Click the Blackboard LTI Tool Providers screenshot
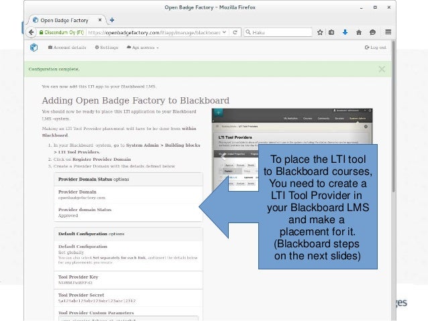The image size is (428, 321). (x=292, y=126)
